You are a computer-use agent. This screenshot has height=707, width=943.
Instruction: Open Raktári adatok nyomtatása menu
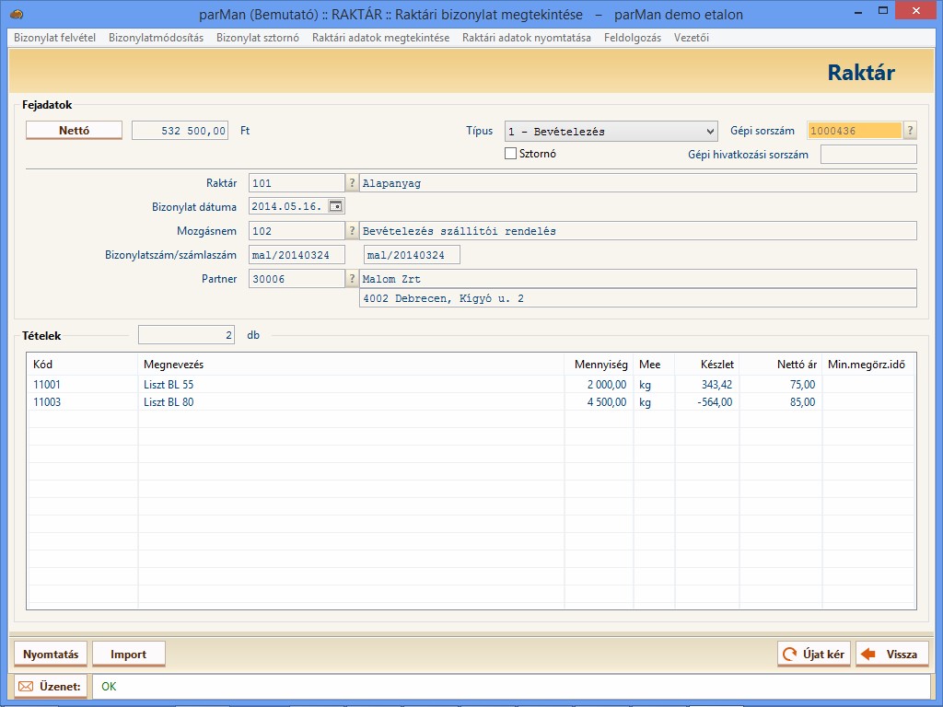(527, 37)
